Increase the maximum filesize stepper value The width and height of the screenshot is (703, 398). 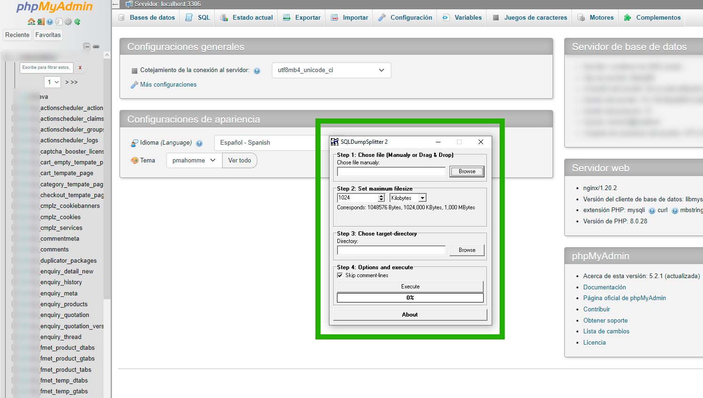tap(381, 196)
